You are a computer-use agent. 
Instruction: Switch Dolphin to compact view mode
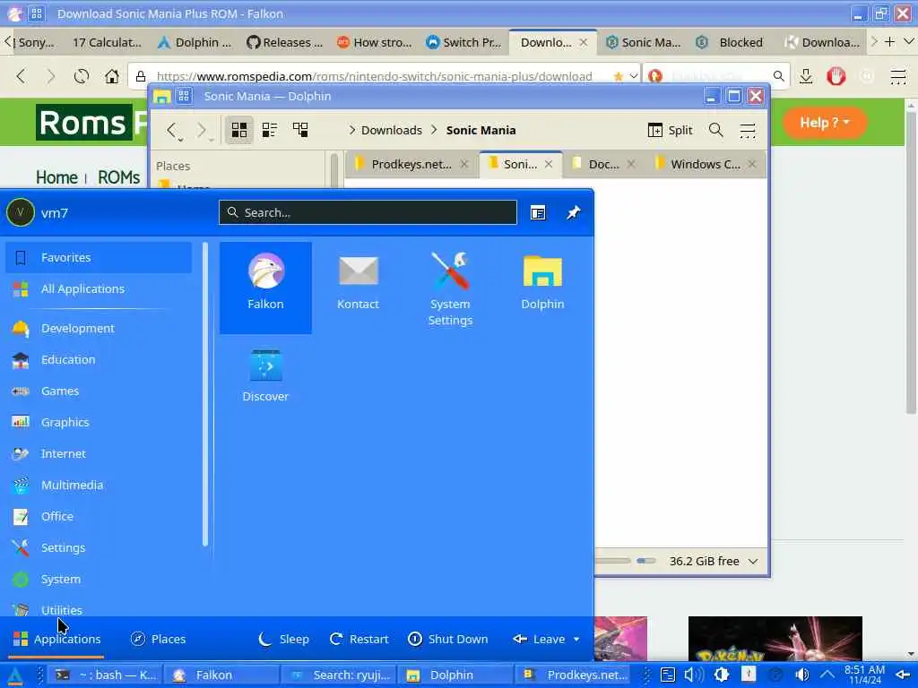click(269, 130)
